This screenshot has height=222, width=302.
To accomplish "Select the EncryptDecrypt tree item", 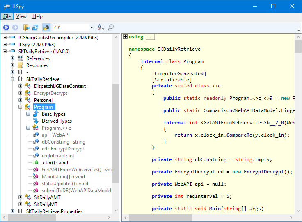I will [50, 93].
